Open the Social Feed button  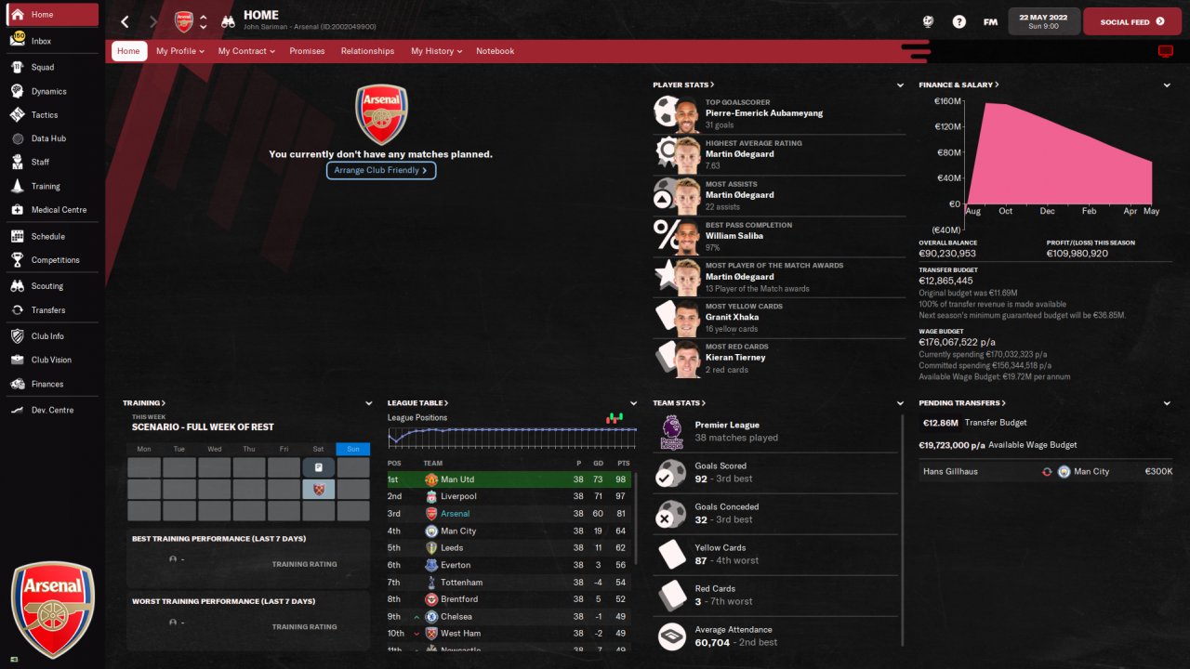(x=1131, y=21)
